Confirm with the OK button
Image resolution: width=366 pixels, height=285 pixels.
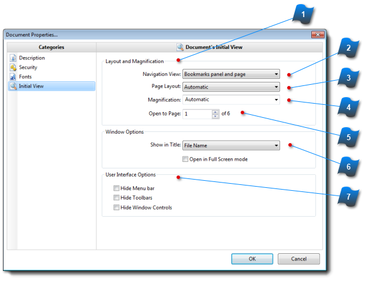point(252,259)
